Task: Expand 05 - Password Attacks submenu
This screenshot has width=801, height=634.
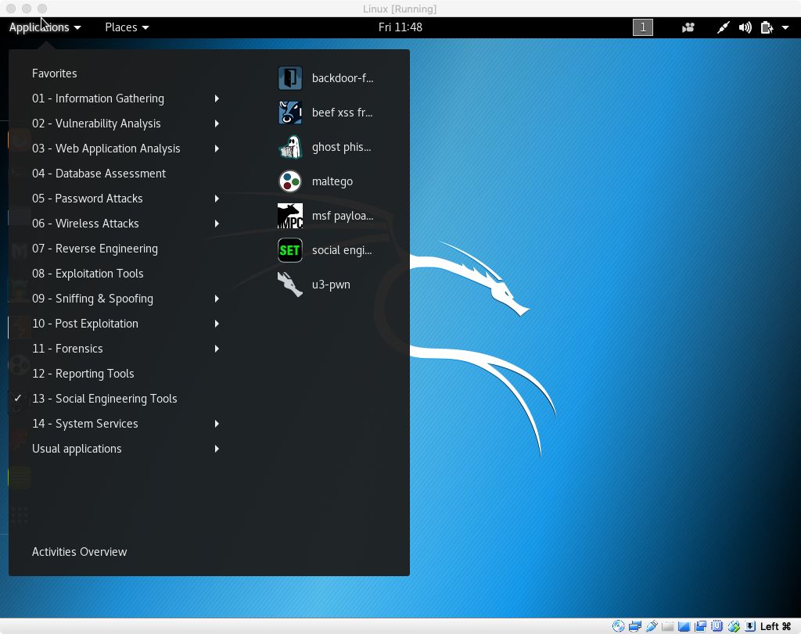Action: pyautogui.click(x=125, y=199)
